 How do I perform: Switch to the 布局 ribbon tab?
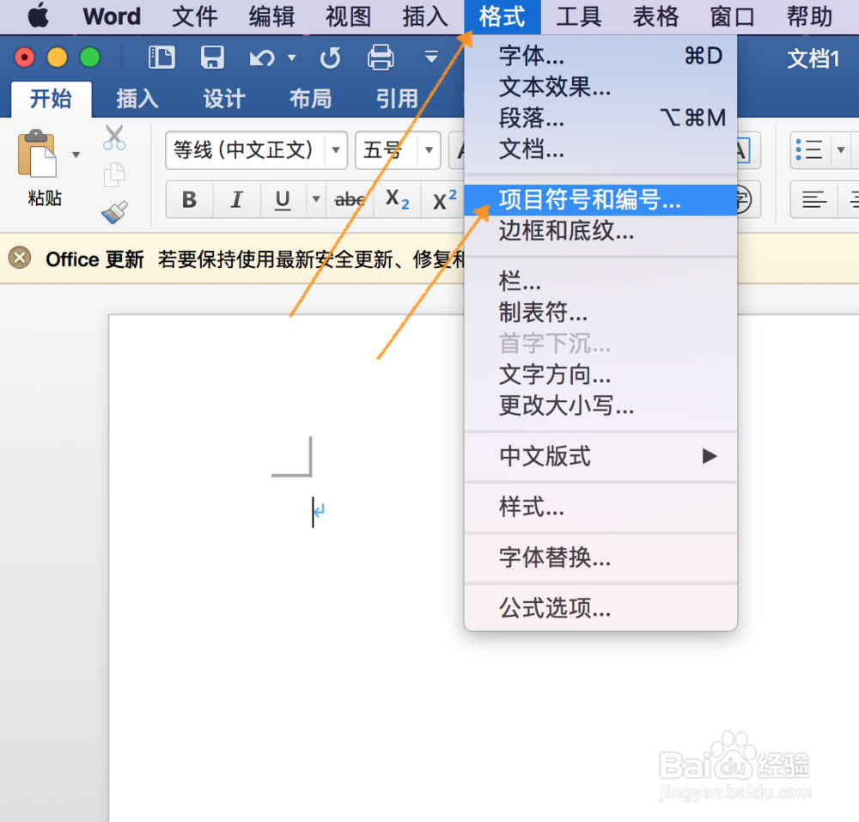(311, 99)
